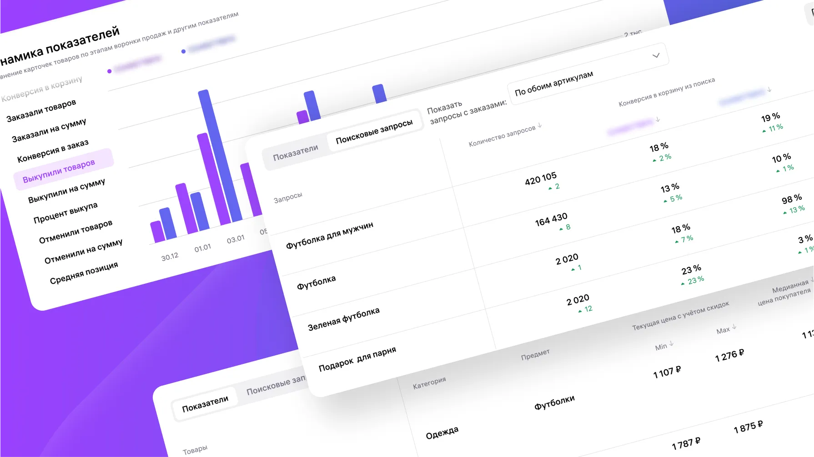814x457 pixels.
Task: Click blue legend dot in chart
Action: 183,51
